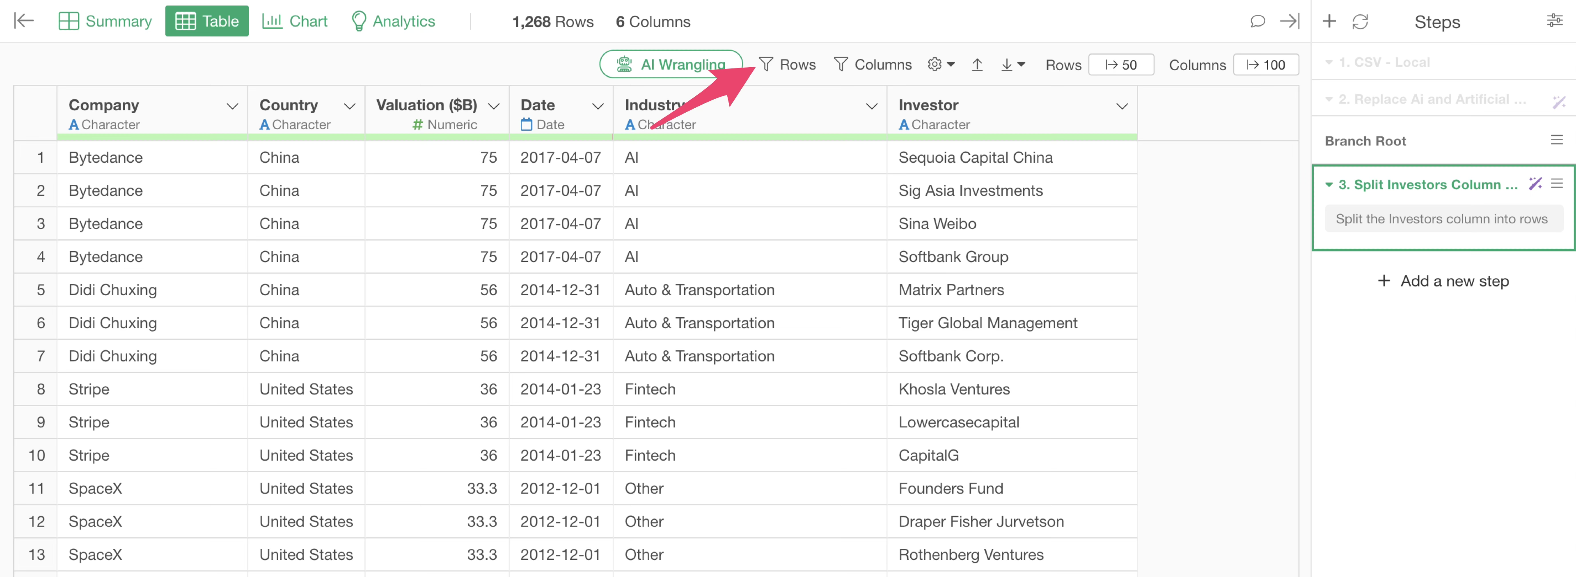Viewport: 1576px width, 577px height.
Task: Open the Rows filter
Action: coord(788,64)
